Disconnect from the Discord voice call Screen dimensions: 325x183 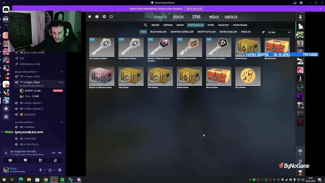coord(60,153)
